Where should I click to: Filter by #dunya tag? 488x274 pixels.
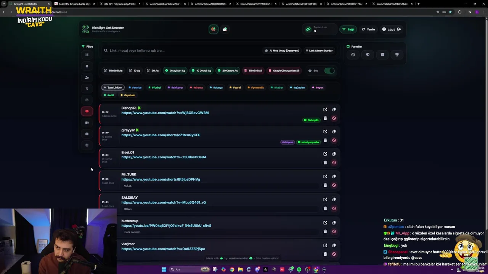pos(216,88)
